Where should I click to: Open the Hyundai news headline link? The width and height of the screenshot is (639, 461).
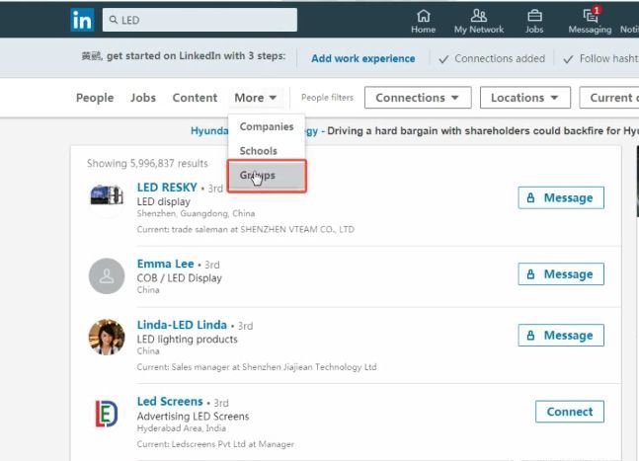pos(415,130)
